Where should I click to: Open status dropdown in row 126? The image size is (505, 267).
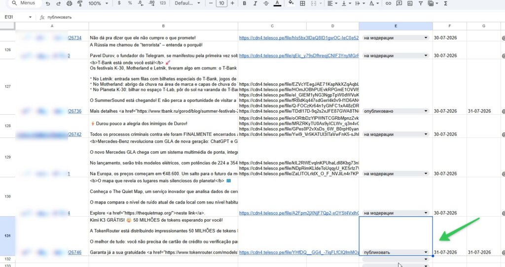[x=426, y=56]
